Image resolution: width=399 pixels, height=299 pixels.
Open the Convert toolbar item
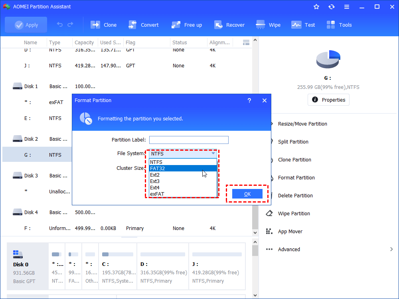143,25
